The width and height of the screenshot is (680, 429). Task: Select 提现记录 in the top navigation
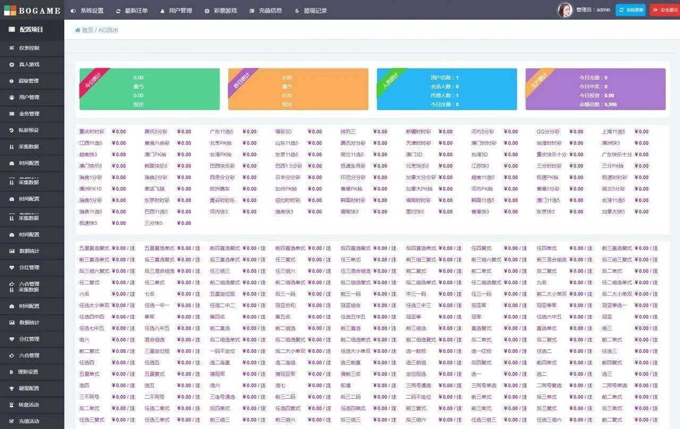(x=311, y=11)
